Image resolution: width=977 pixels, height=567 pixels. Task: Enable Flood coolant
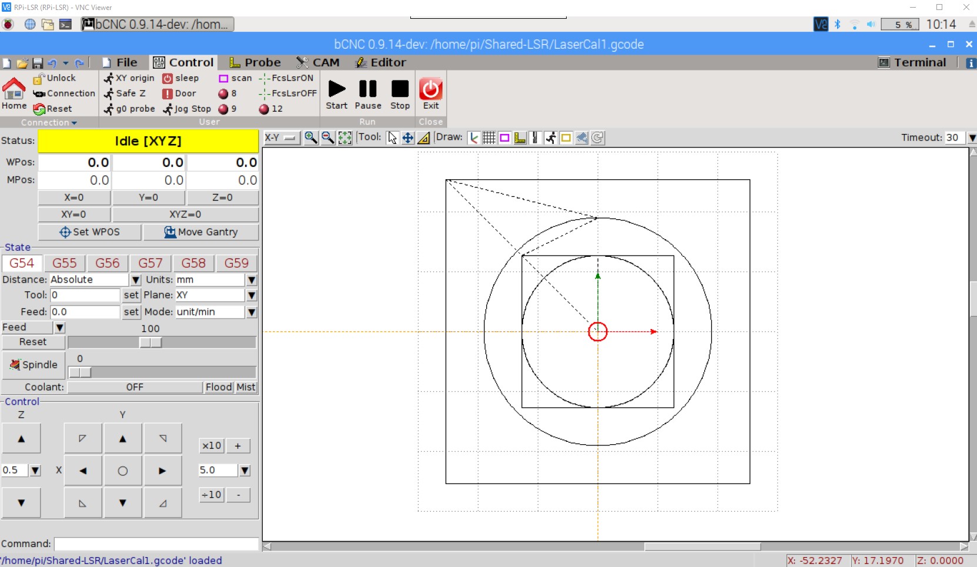tap(218, 387)
